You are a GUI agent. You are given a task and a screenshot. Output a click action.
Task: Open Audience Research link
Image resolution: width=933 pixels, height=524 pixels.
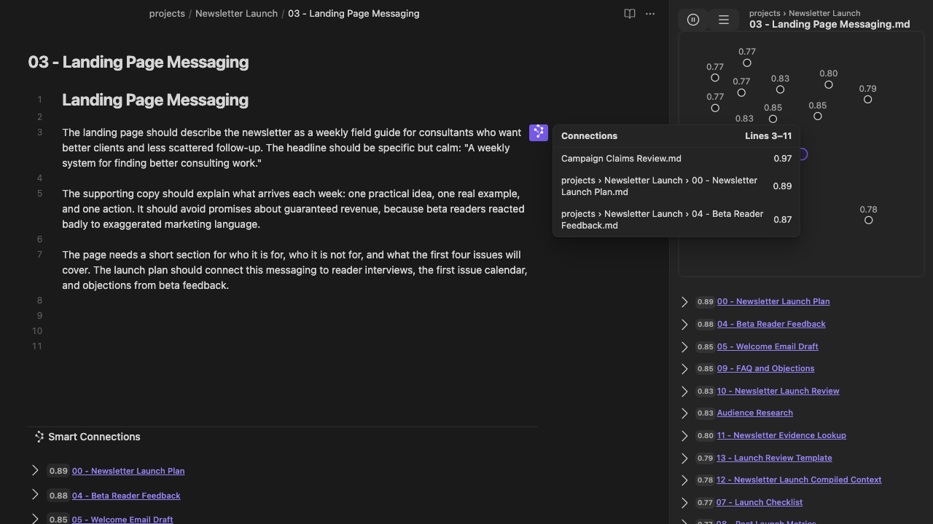click(754, 413)
